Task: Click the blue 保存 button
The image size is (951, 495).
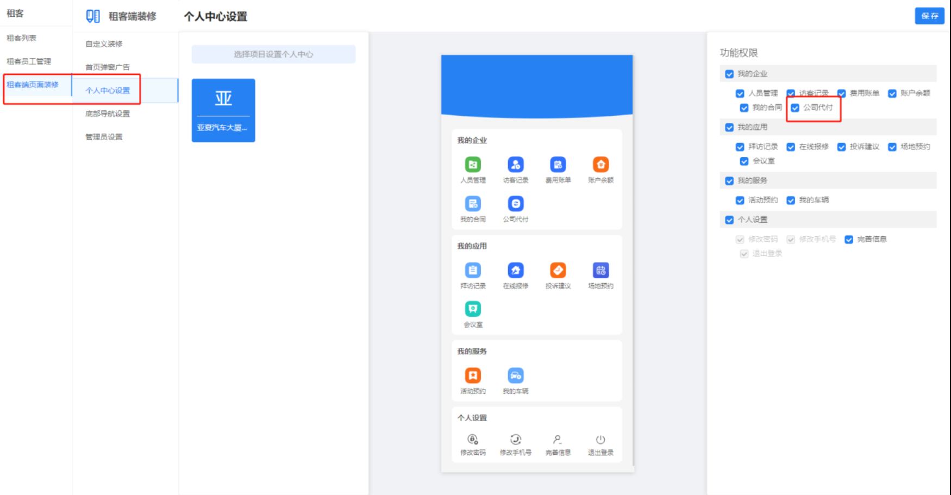Action: coord(929,16)
